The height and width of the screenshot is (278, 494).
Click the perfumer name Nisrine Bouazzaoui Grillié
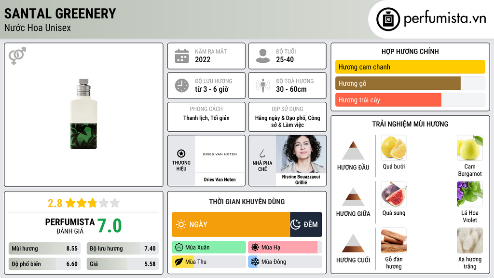pos(301,180)
